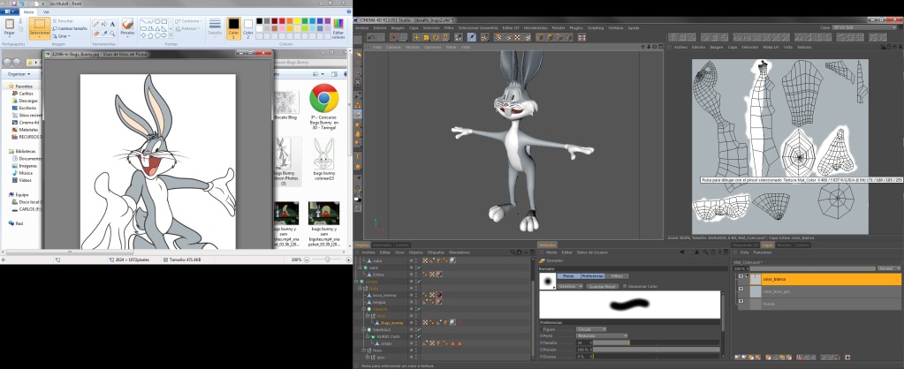This screenshot has height=369, width=904.
Task: Click Seleccionar tool in Paint ribbon
Action: (40, 28)
